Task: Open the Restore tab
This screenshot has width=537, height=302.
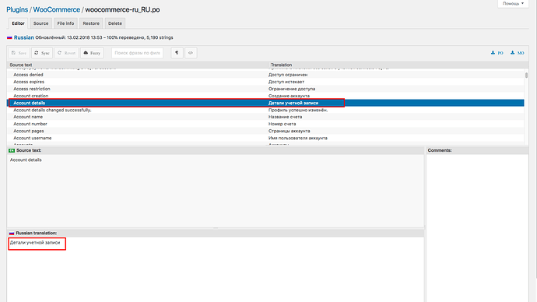Action: coord(91,23)
